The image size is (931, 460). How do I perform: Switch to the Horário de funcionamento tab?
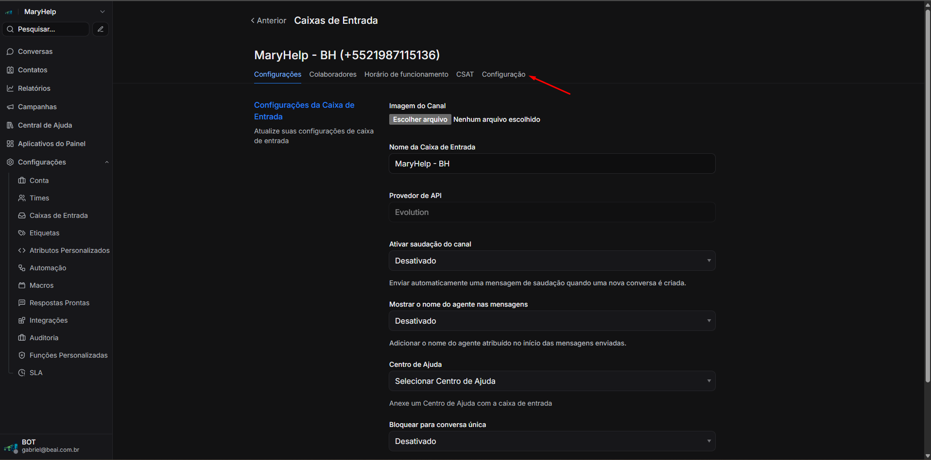click(406, 74)
